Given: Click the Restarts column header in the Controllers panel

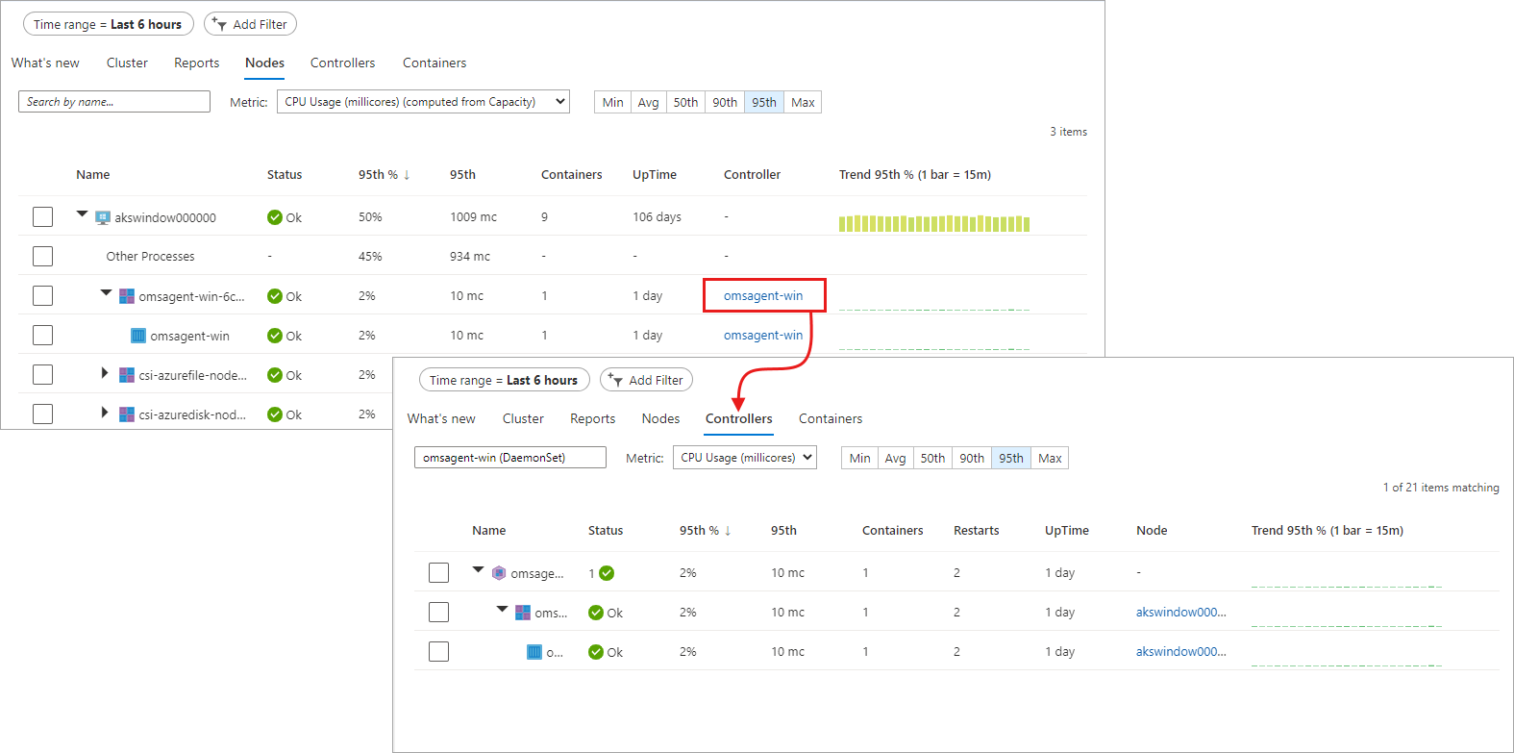Looking at the screenshot, I should coord(977,531).
